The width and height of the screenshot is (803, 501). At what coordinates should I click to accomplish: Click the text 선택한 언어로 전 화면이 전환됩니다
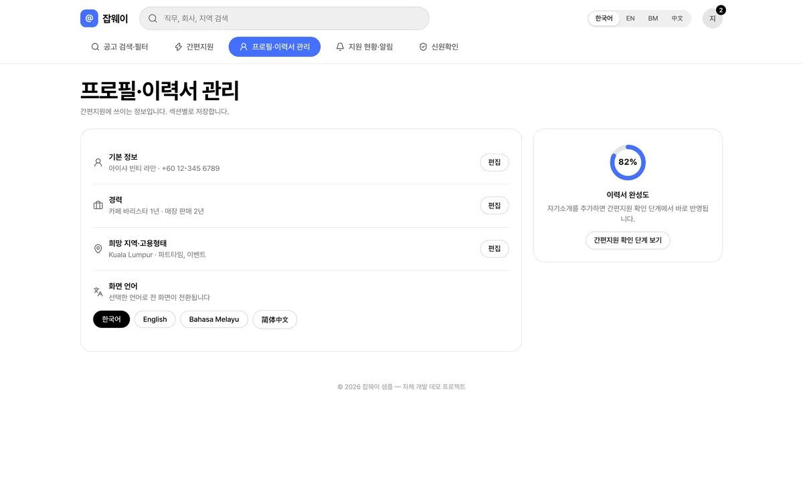[x=159, y=297]
